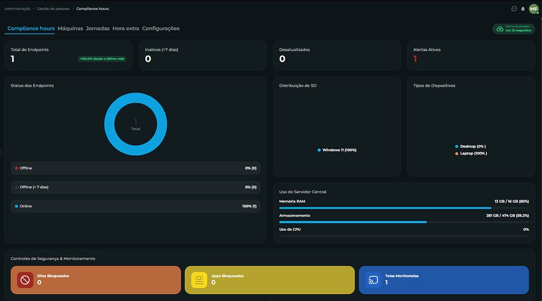Open the Configurações tab
Image resolution: width=542 pixels, height=301 pixels.
[x=161, y=29]
